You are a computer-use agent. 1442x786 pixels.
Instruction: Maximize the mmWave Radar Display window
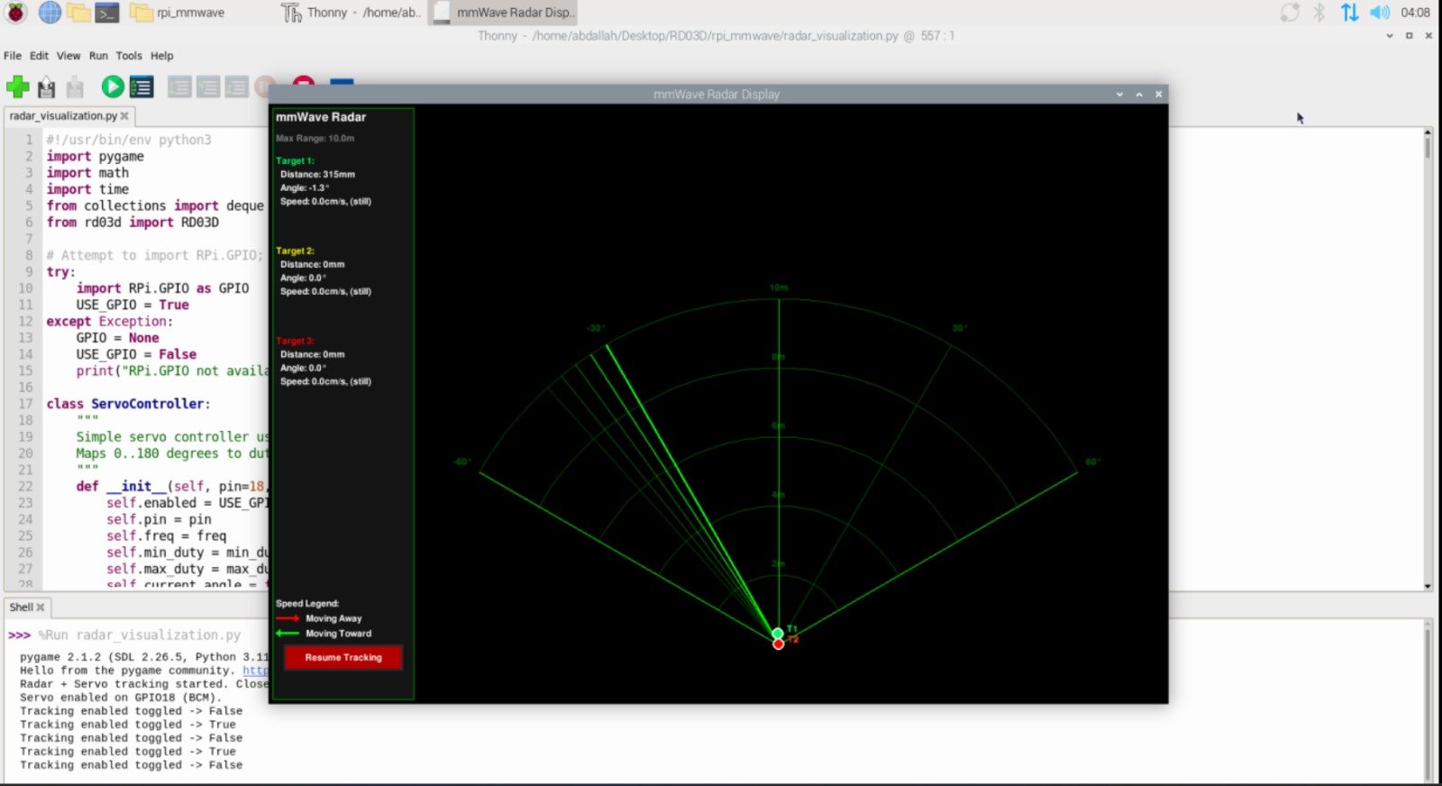tap(1139, 94)
